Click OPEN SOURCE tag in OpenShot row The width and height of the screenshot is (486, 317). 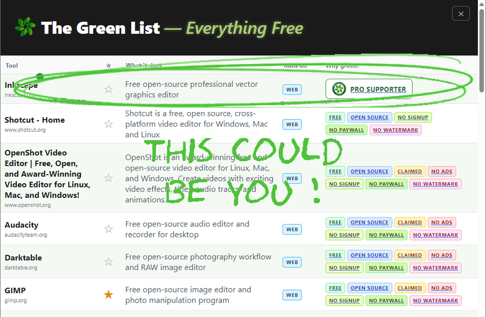(x=369, y=171)
